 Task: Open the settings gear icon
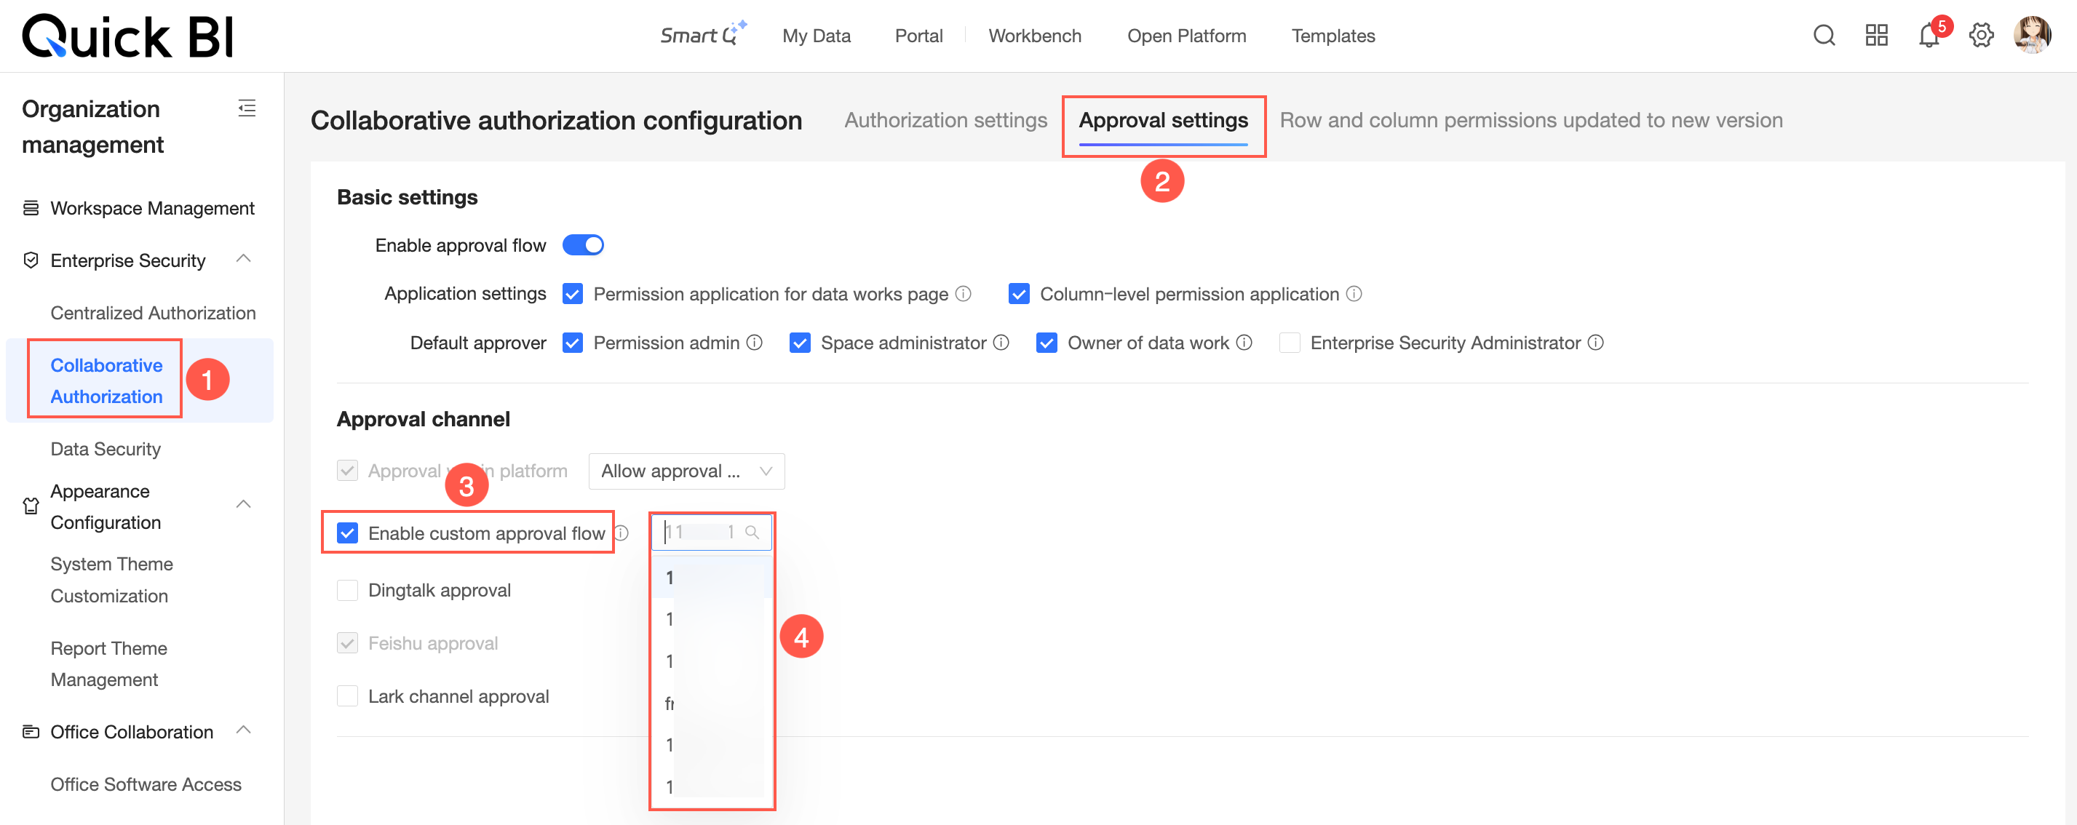(1981, 36)
